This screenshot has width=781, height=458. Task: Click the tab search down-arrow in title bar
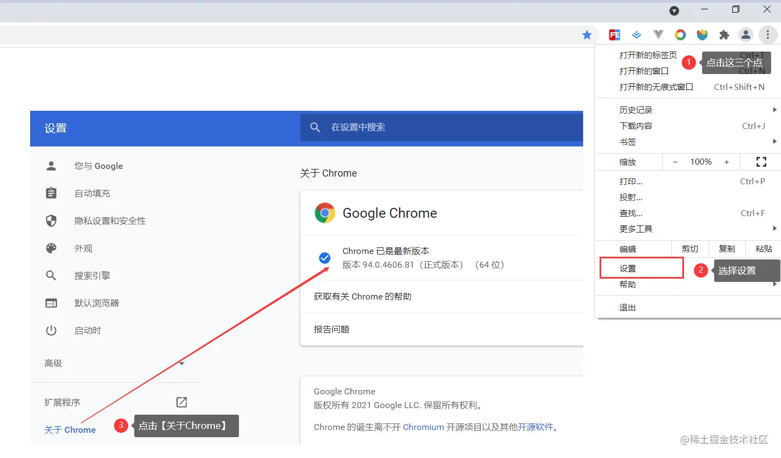[675, 10]
